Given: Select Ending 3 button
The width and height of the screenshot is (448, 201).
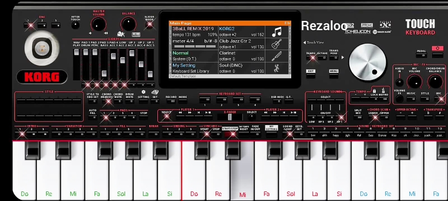Looking at the screenshot, I should point(191,134).
